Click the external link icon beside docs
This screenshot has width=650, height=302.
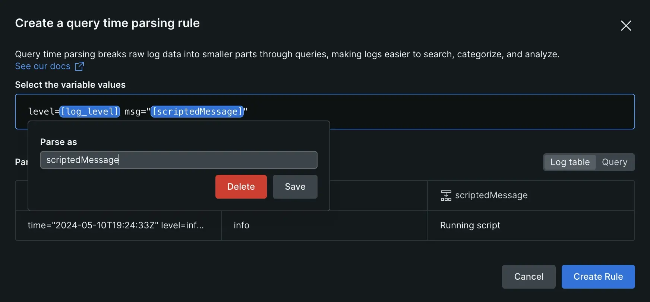click(x=79, y=66)
